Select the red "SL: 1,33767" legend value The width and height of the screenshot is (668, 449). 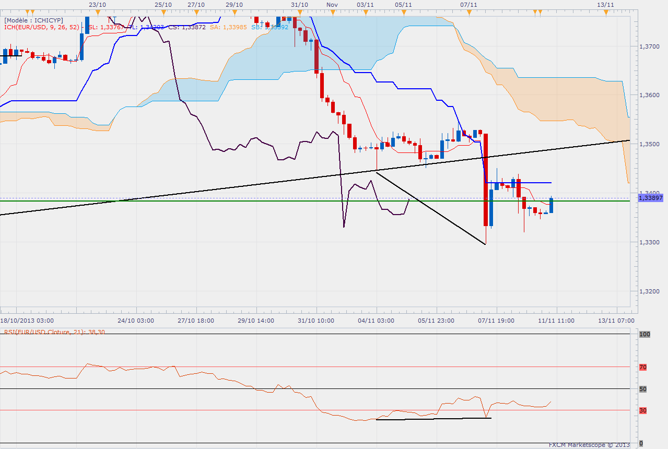(x=106, y=27)
